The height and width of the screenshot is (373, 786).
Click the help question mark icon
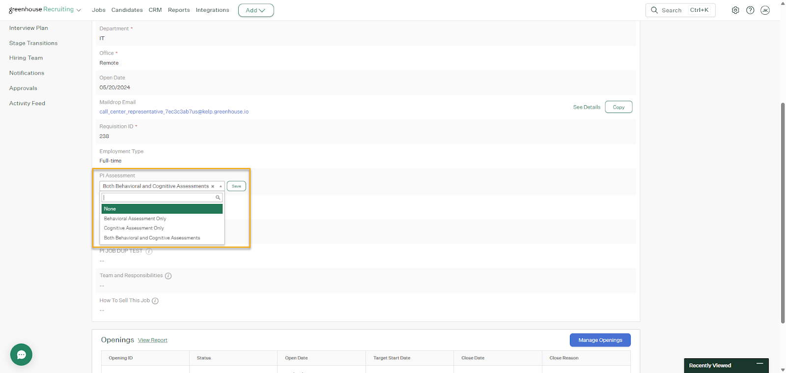[750, 10]
